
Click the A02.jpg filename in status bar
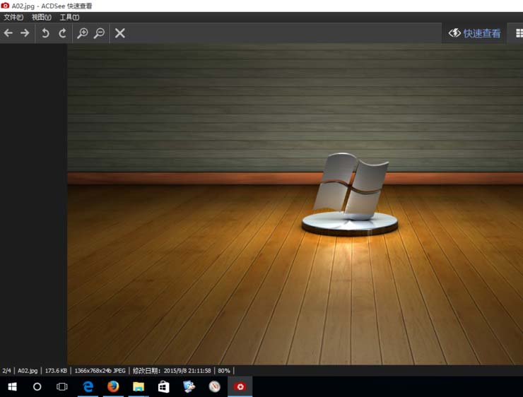pyautogui.click(x=28, y=370)
